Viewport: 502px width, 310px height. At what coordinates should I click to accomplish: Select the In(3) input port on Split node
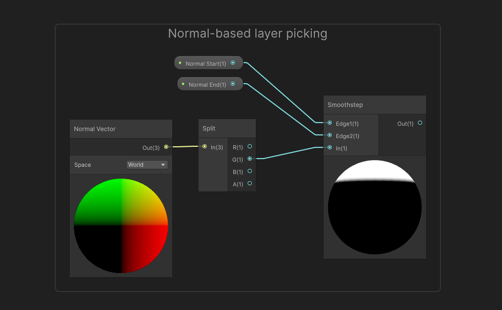pos(205,147)
